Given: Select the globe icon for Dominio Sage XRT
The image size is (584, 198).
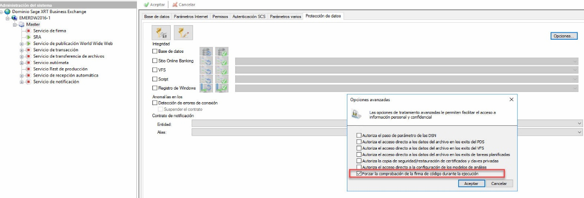Looking at the screenshot, I should [7, 11].
